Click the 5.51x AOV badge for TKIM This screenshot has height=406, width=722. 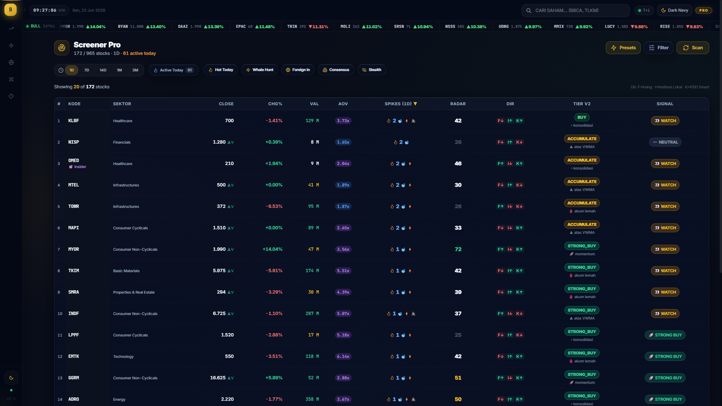[x=343, y=271]
